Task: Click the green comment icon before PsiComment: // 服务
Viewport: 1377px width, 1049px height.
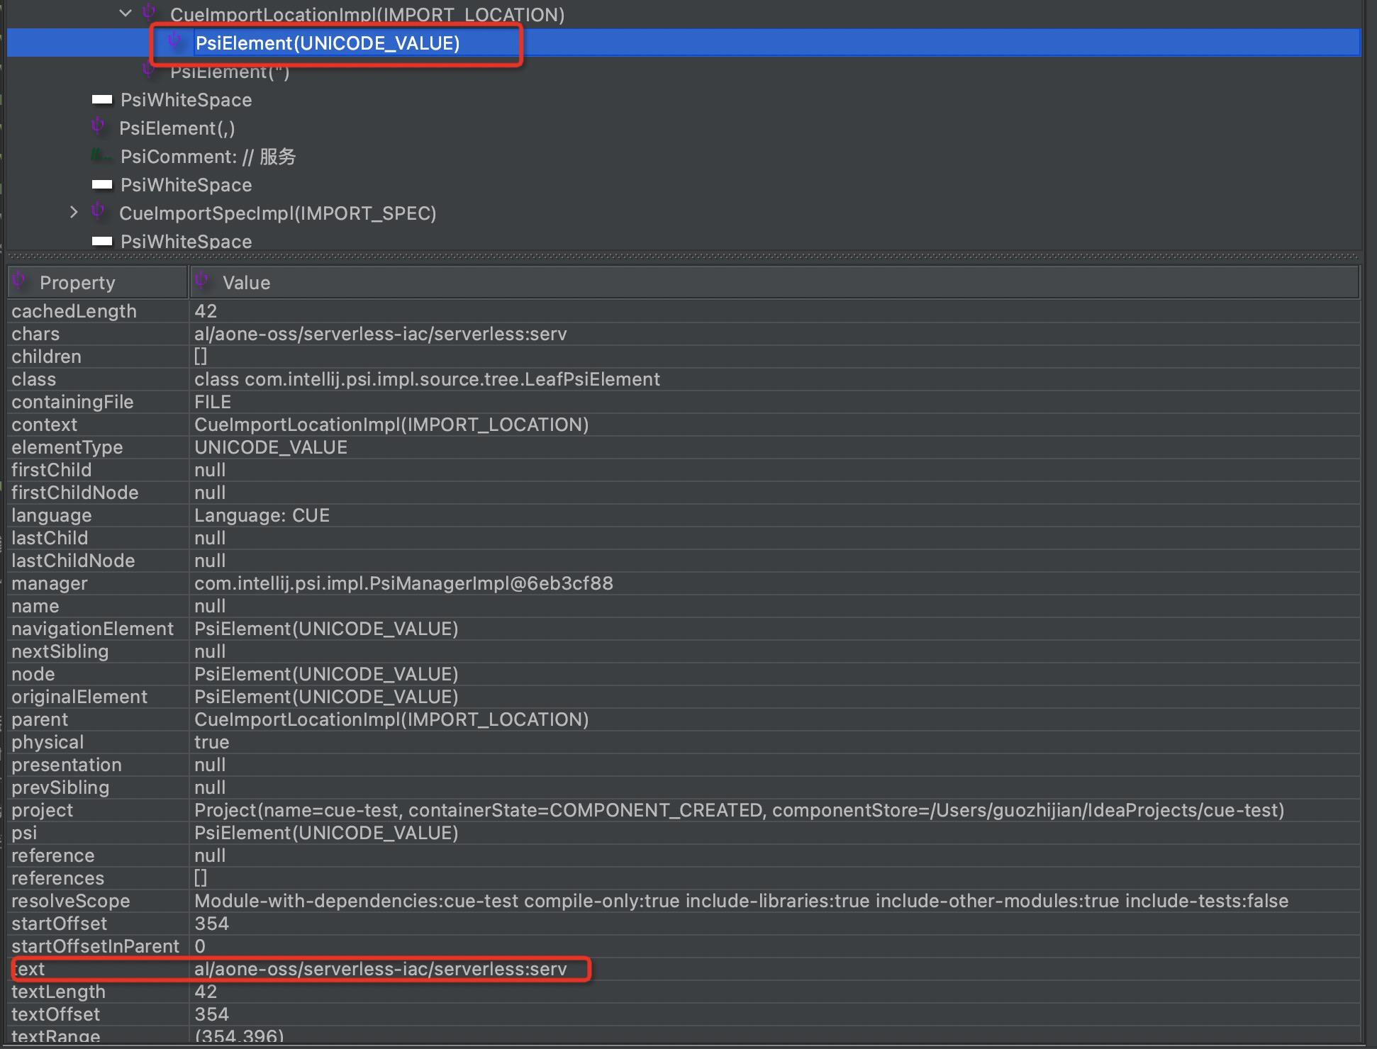Action: (x=101, y=156)
